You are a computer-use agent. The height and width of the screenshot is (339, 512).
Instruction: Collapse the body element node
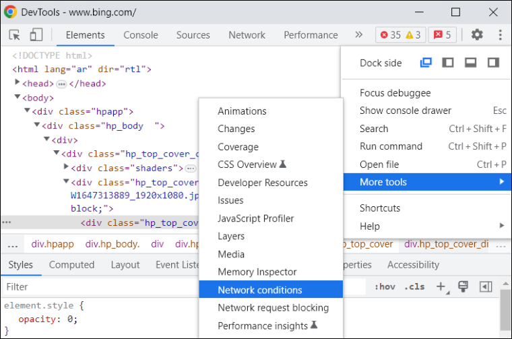coord(18,96)
